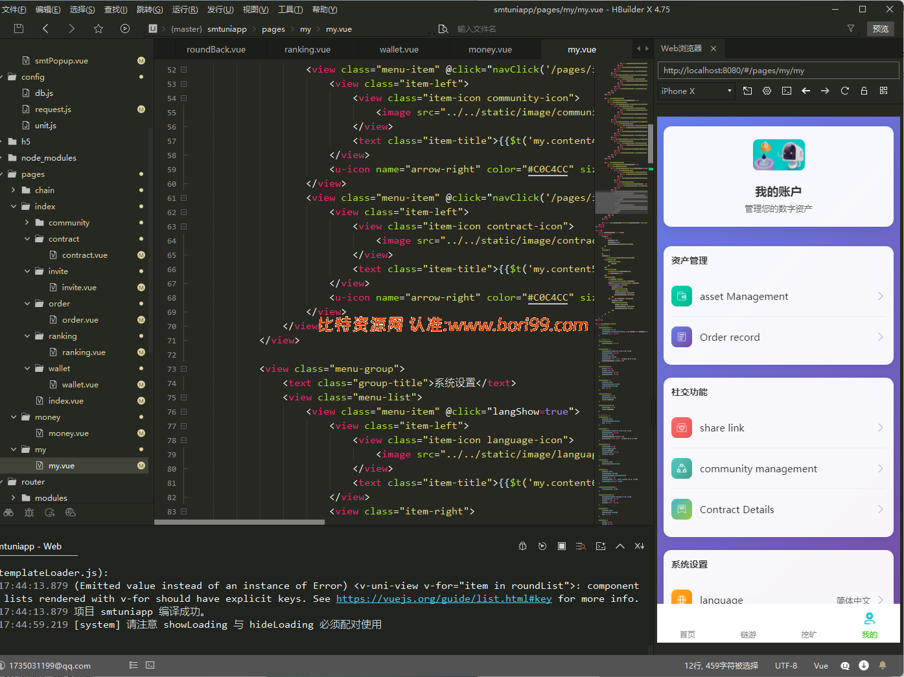Go back using the toolbar left chevron
Viewport: 904px width, 677px height.
(x=45, y=29)
